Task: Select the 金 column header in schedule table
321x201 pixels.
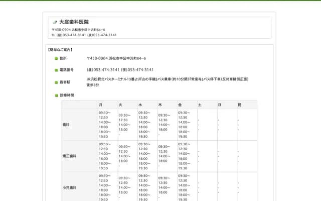Action: pyautogui.click(x=180, y=105)
